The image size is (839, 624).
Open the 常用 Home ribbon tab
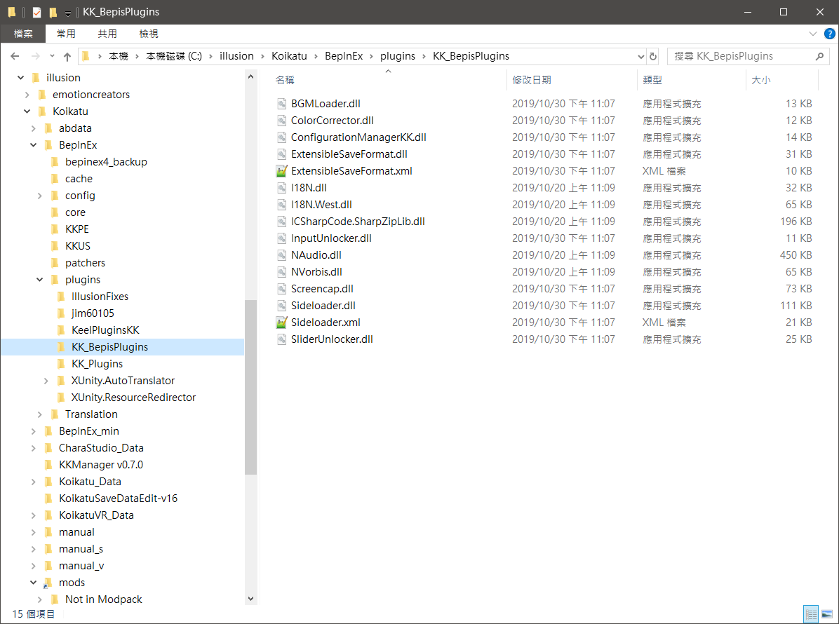click(66, 34)
